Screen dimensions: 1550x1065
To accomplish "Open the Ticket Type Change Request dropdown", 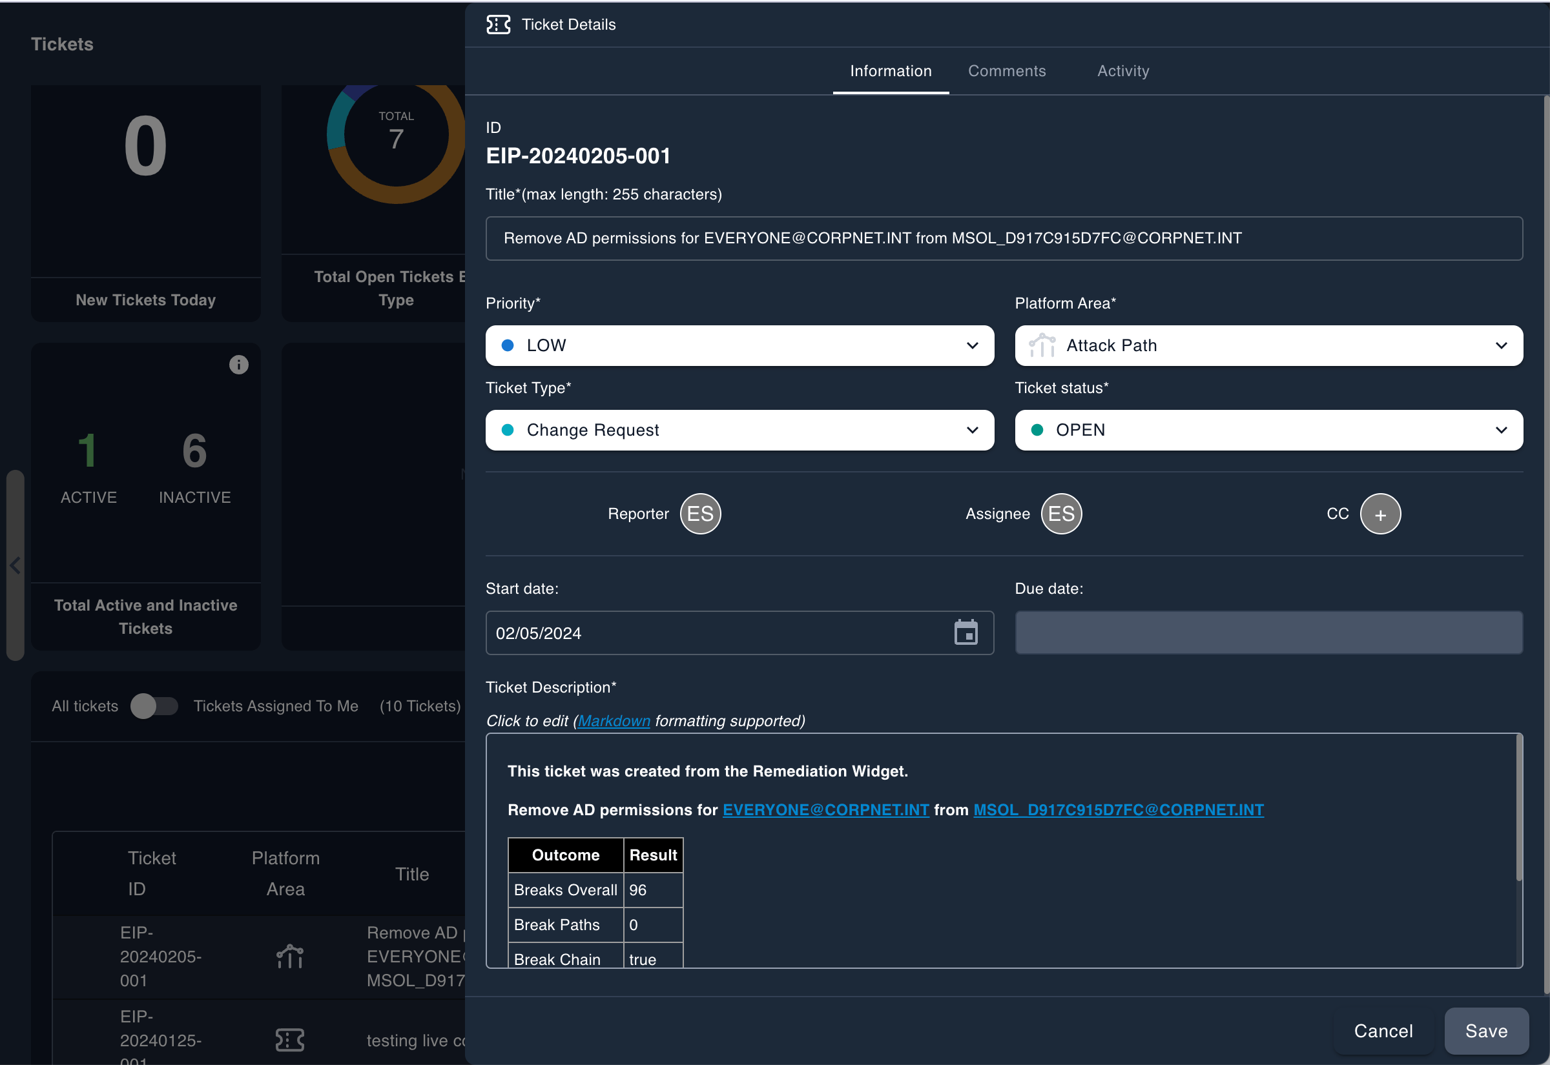I will [x=739, y=431].
